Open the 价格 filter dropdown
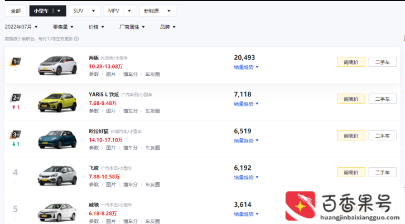 pos(96,27)
